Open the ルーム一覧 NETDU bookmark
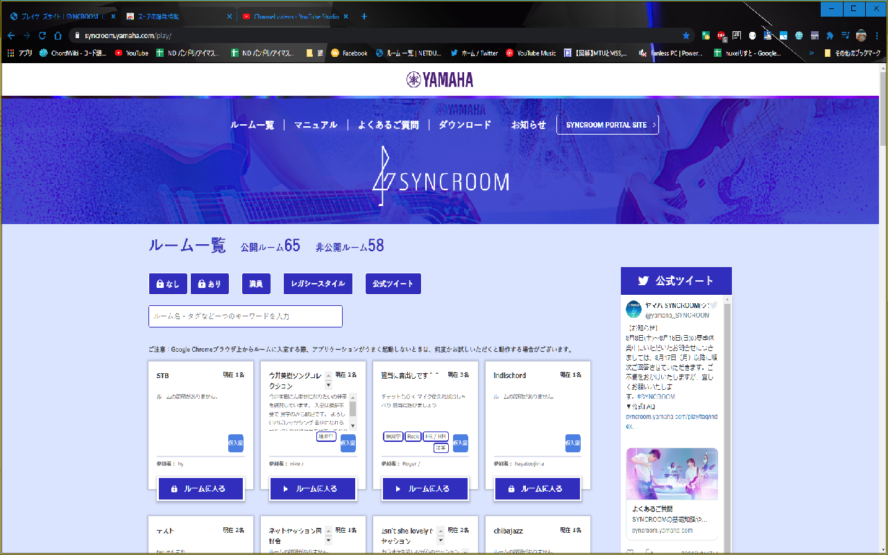This screenshot has width=888, height=555. [409, 53]
